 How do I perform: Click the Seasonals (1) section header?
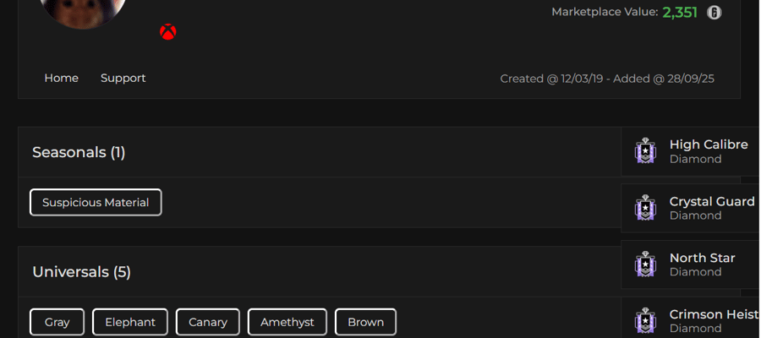coord(79,152)
